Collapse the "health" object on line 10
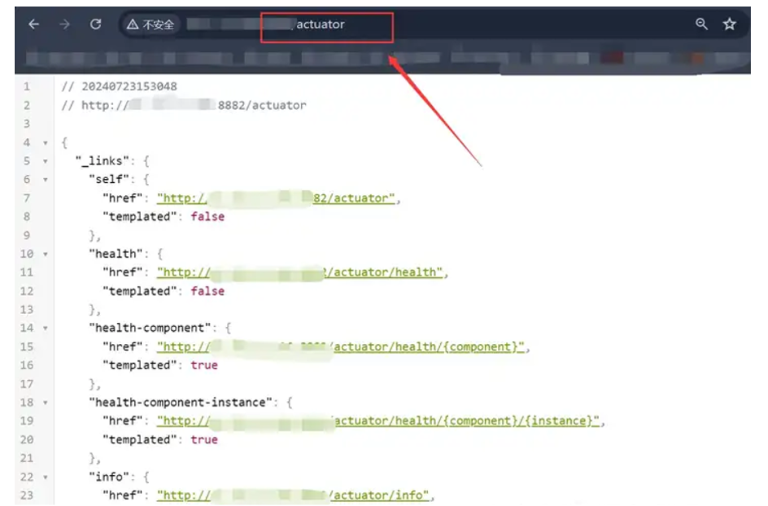This screenshot has width=768, height=506. tap(46, 255)
